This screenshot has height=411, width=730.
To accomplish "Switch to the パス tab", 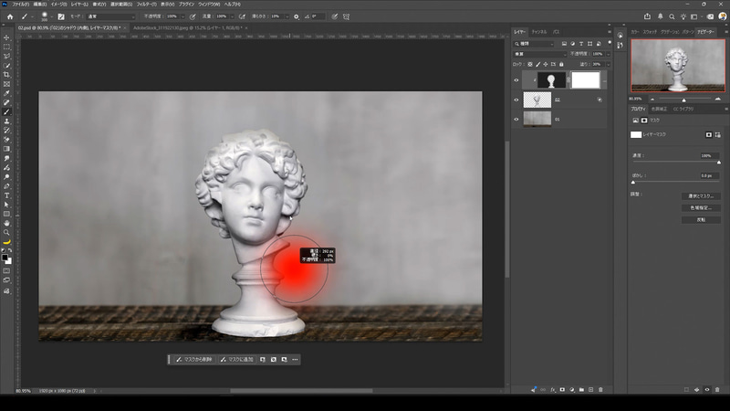I will pos(557,32).
